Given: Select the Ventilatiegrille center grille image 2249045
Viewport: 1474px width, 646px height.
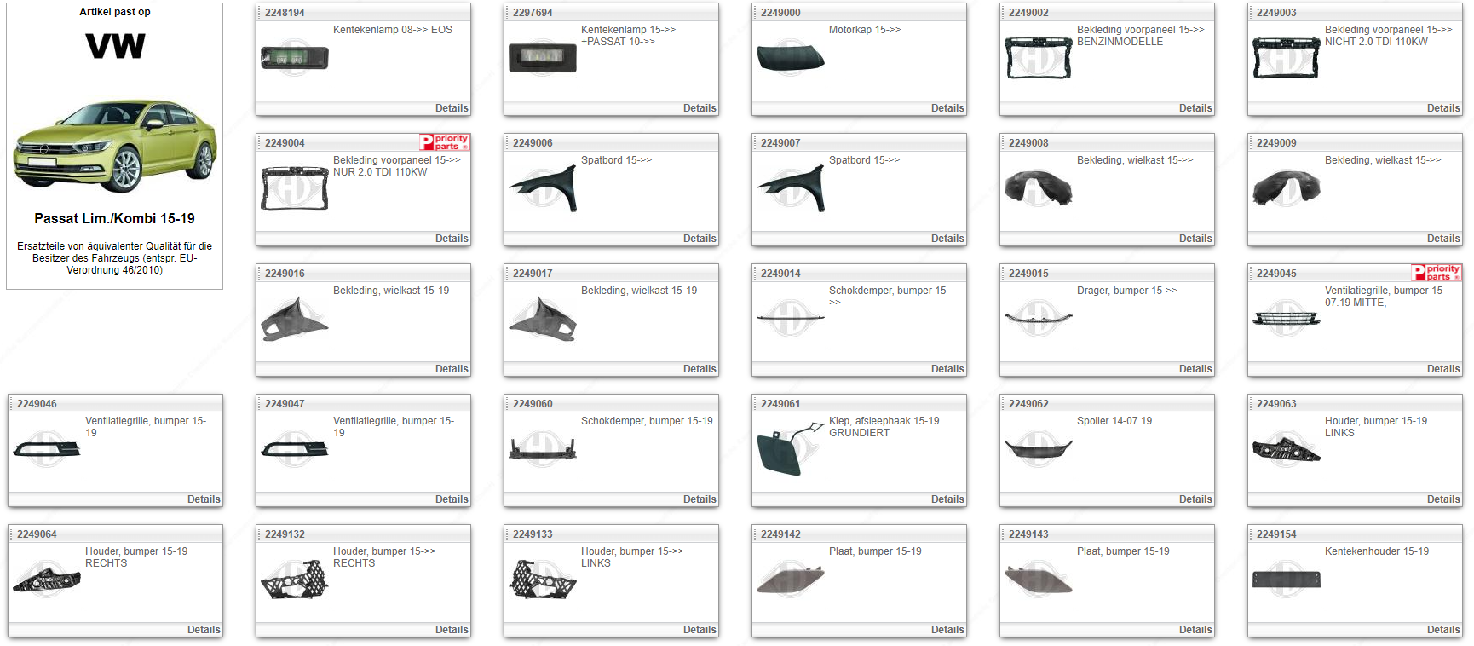Looking at the screenshot, I should pyautogui.click(x=1286, y=319).
